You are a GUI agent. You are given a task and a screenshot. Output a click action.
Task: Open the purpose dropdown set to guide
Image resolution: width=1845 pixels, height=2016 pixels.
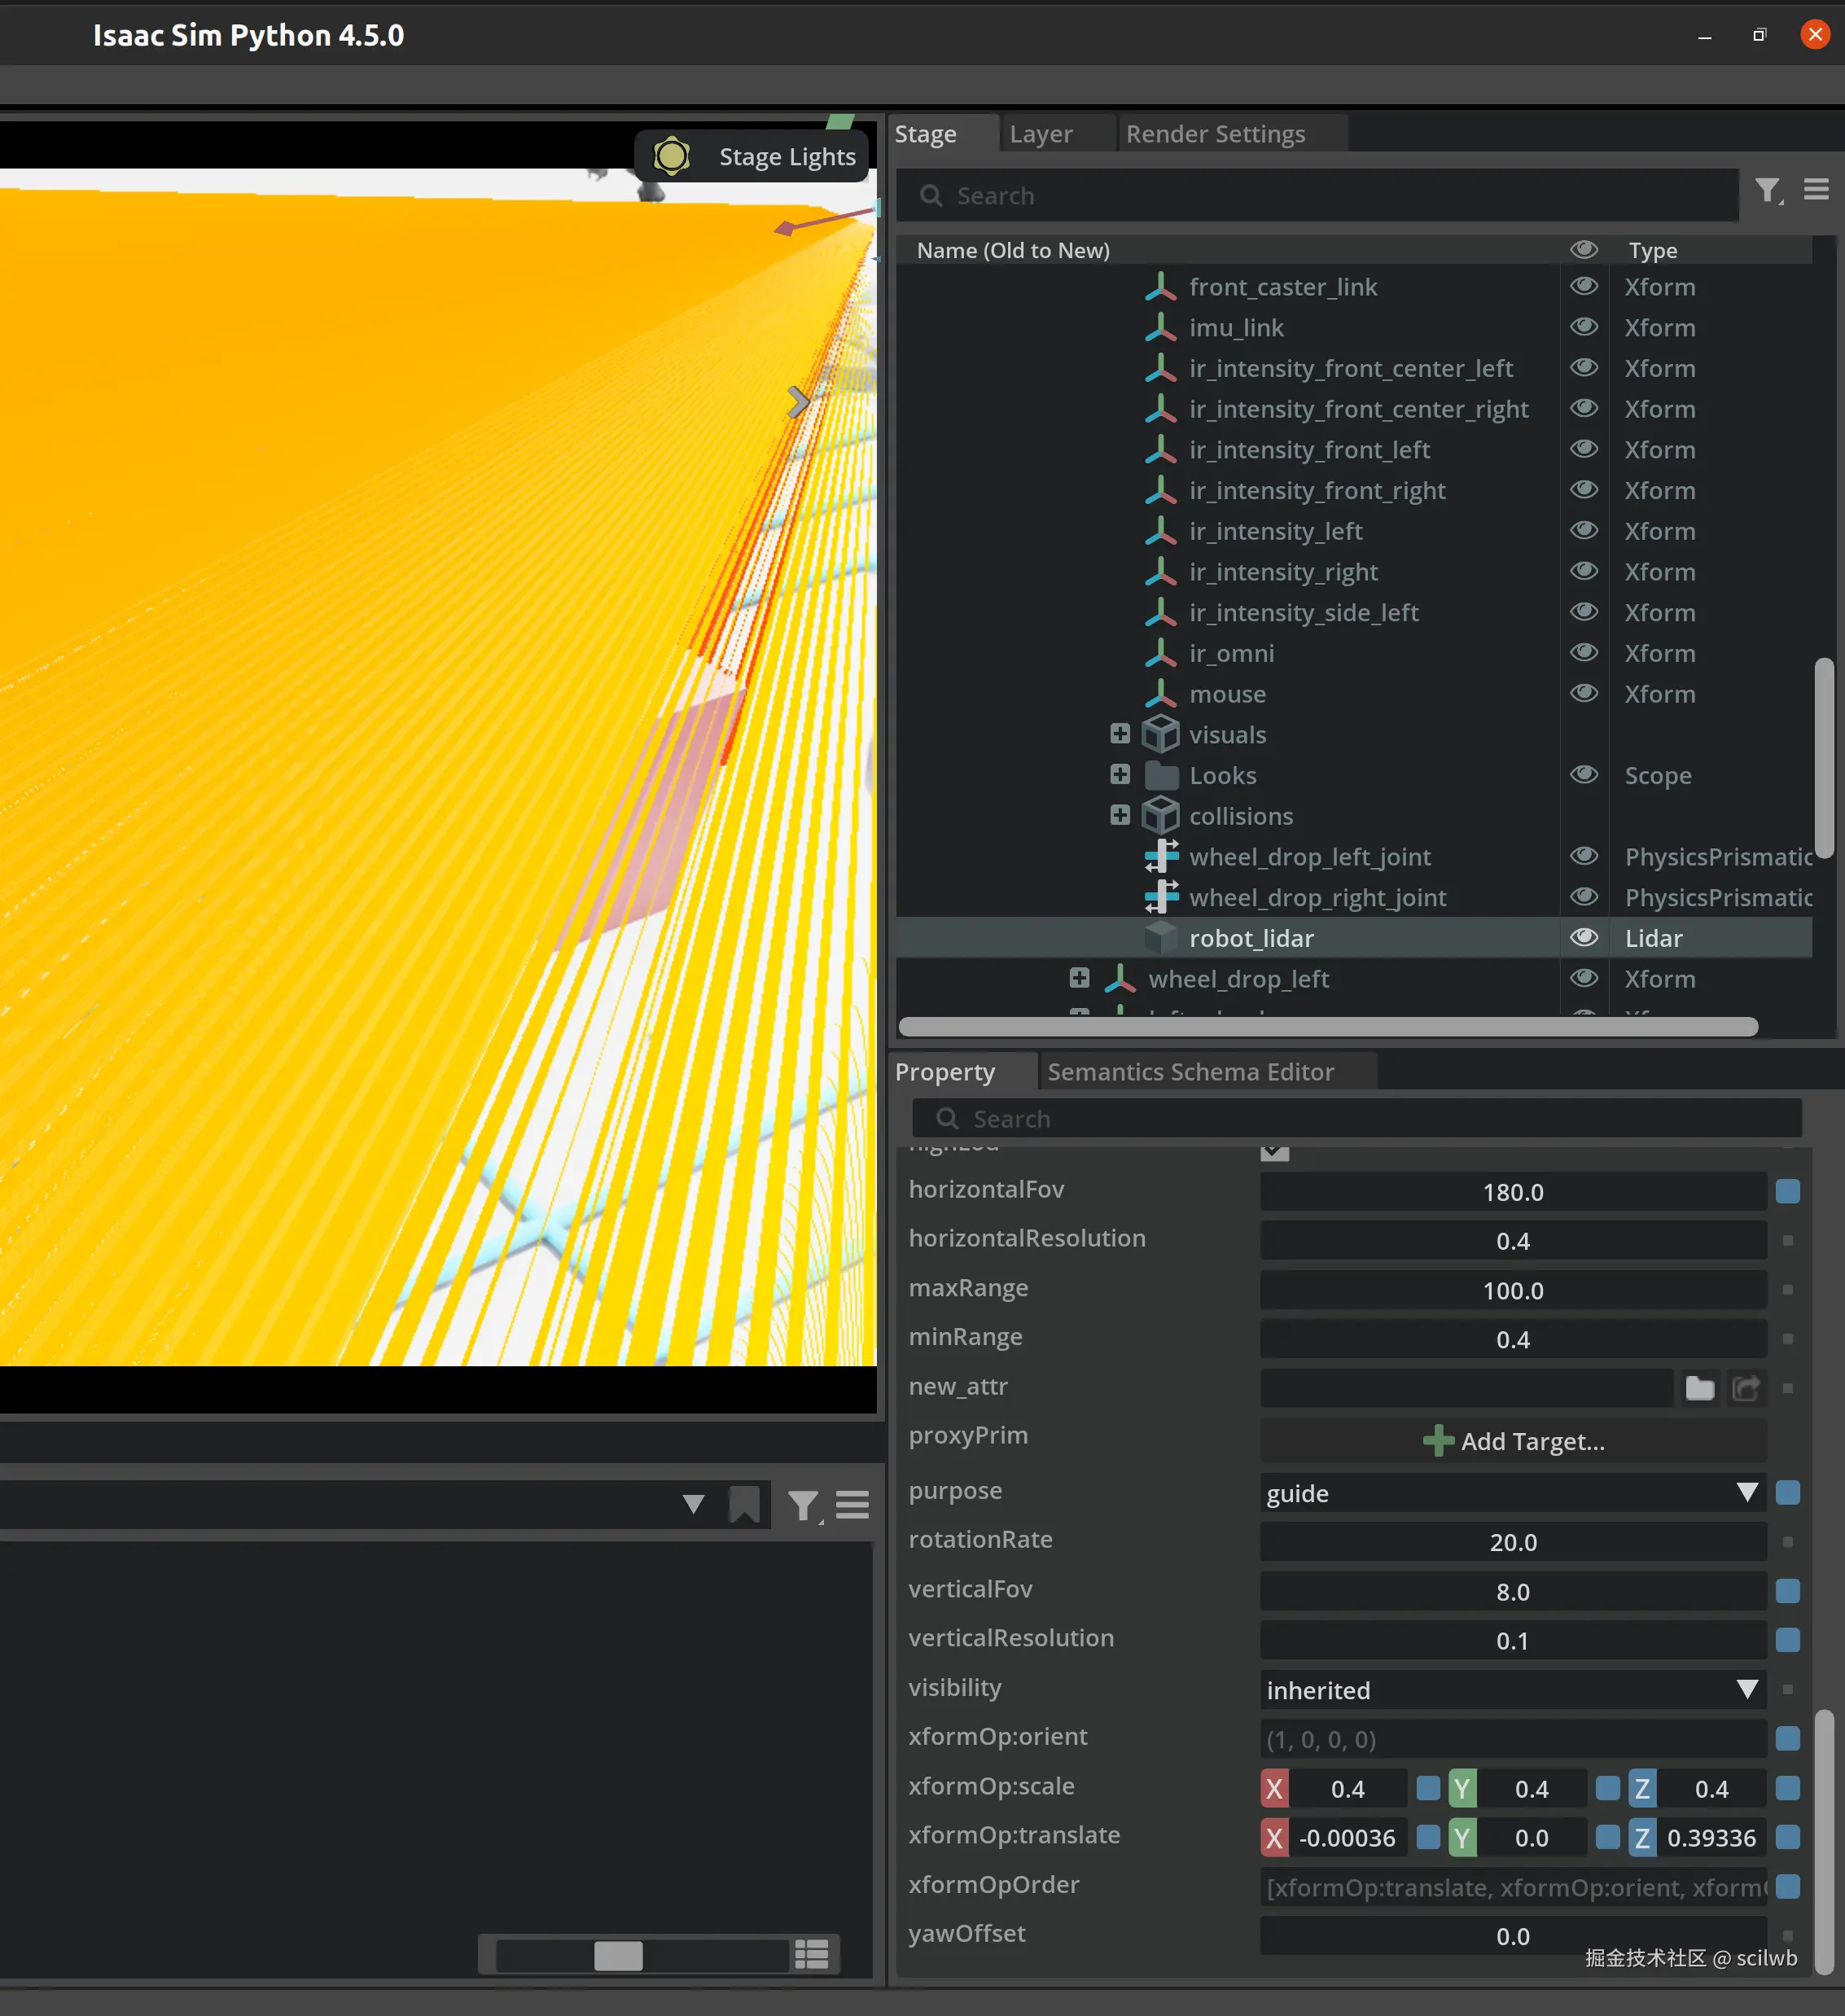click(x=1511, y=1493)
